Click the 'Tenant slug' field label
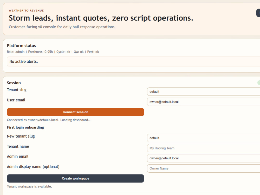260x195 pixels. click(x=17, y=90)
